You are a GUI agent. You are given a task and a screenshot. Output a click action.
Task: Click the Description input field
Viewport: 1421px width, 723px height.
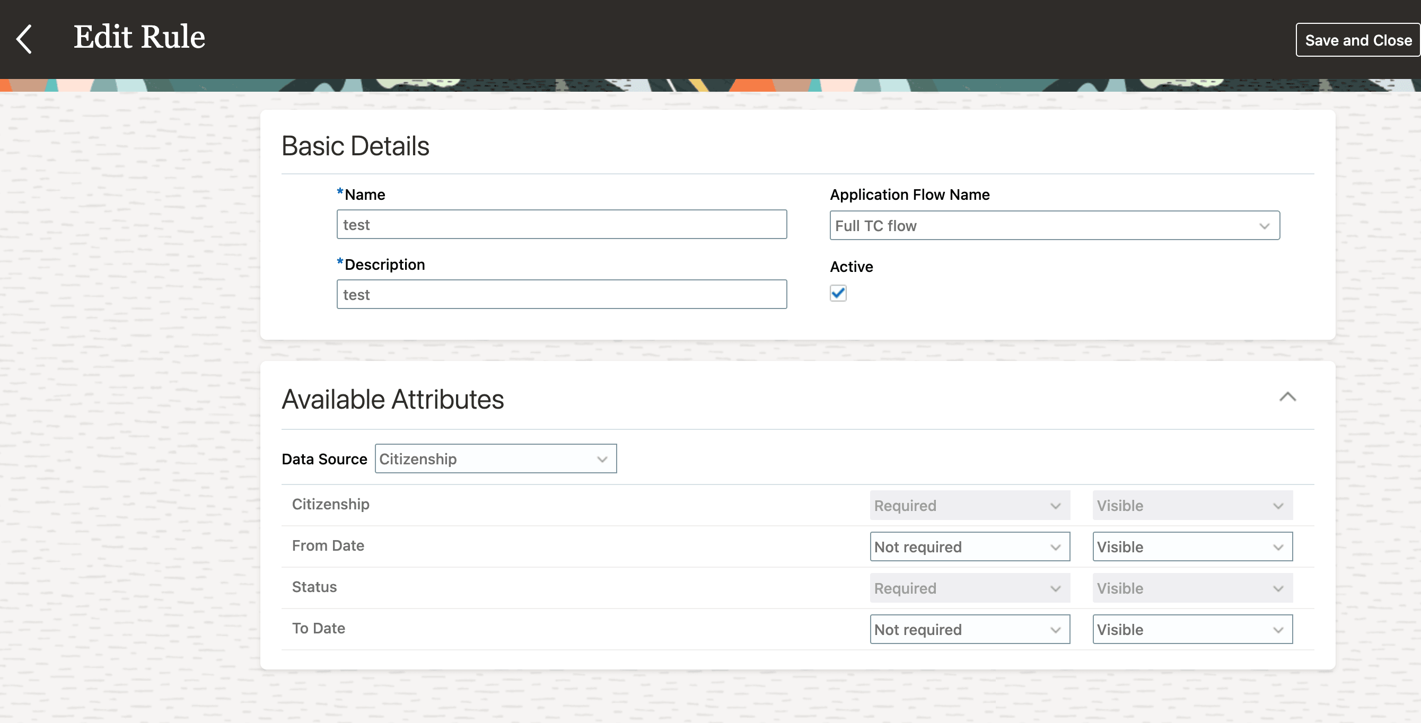pos(561,295)
